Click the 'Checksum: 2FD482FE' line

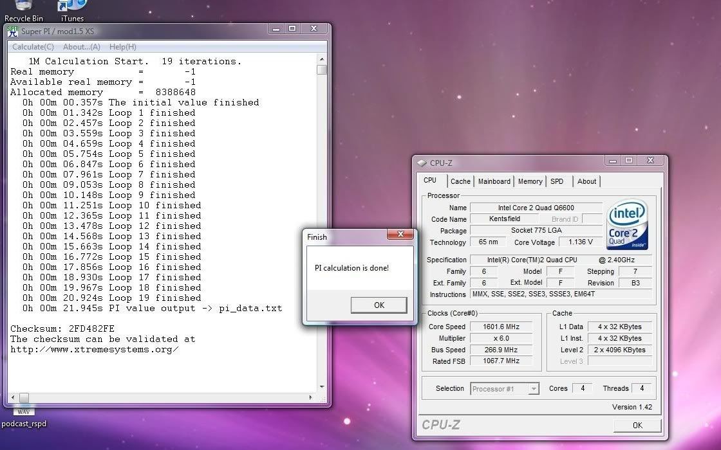click(62, 328)
